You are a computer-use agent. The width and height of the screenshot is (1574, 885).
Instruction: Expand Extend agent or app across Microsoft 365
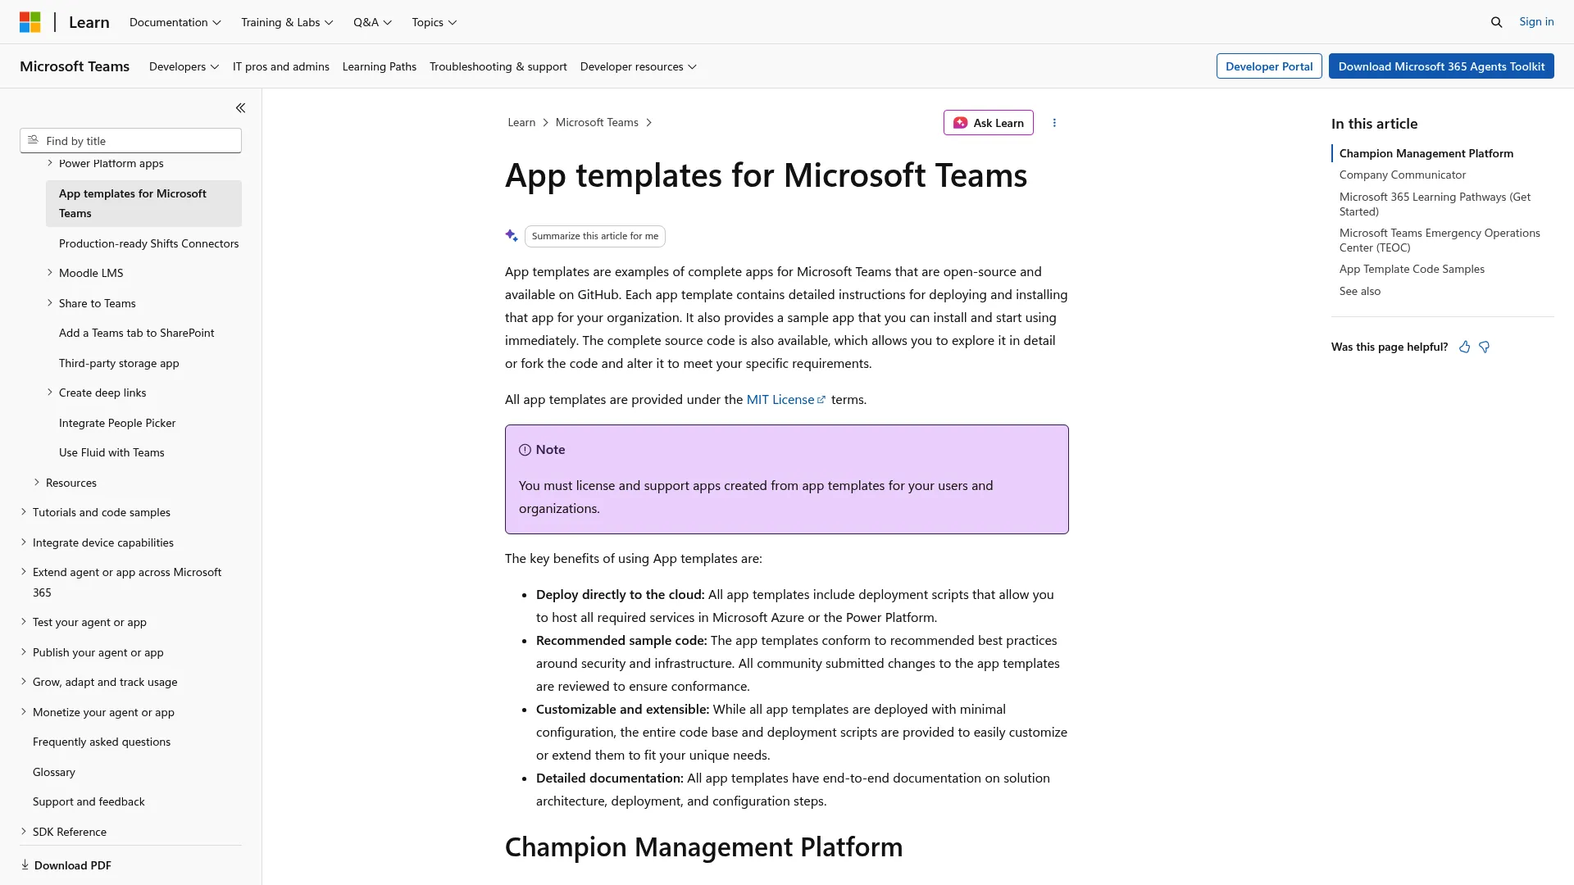[x=24, y=572]
